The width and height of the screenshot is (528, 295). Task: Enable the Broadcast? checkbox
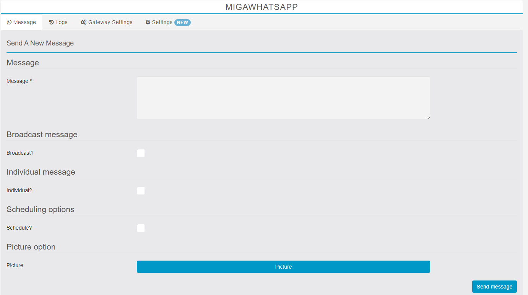point(141,153)
